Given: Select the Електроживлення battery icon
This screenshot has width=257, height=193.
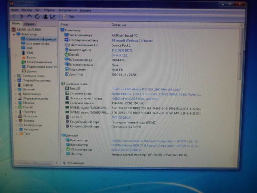Looking at the screenshot, I should click(24, 62).
